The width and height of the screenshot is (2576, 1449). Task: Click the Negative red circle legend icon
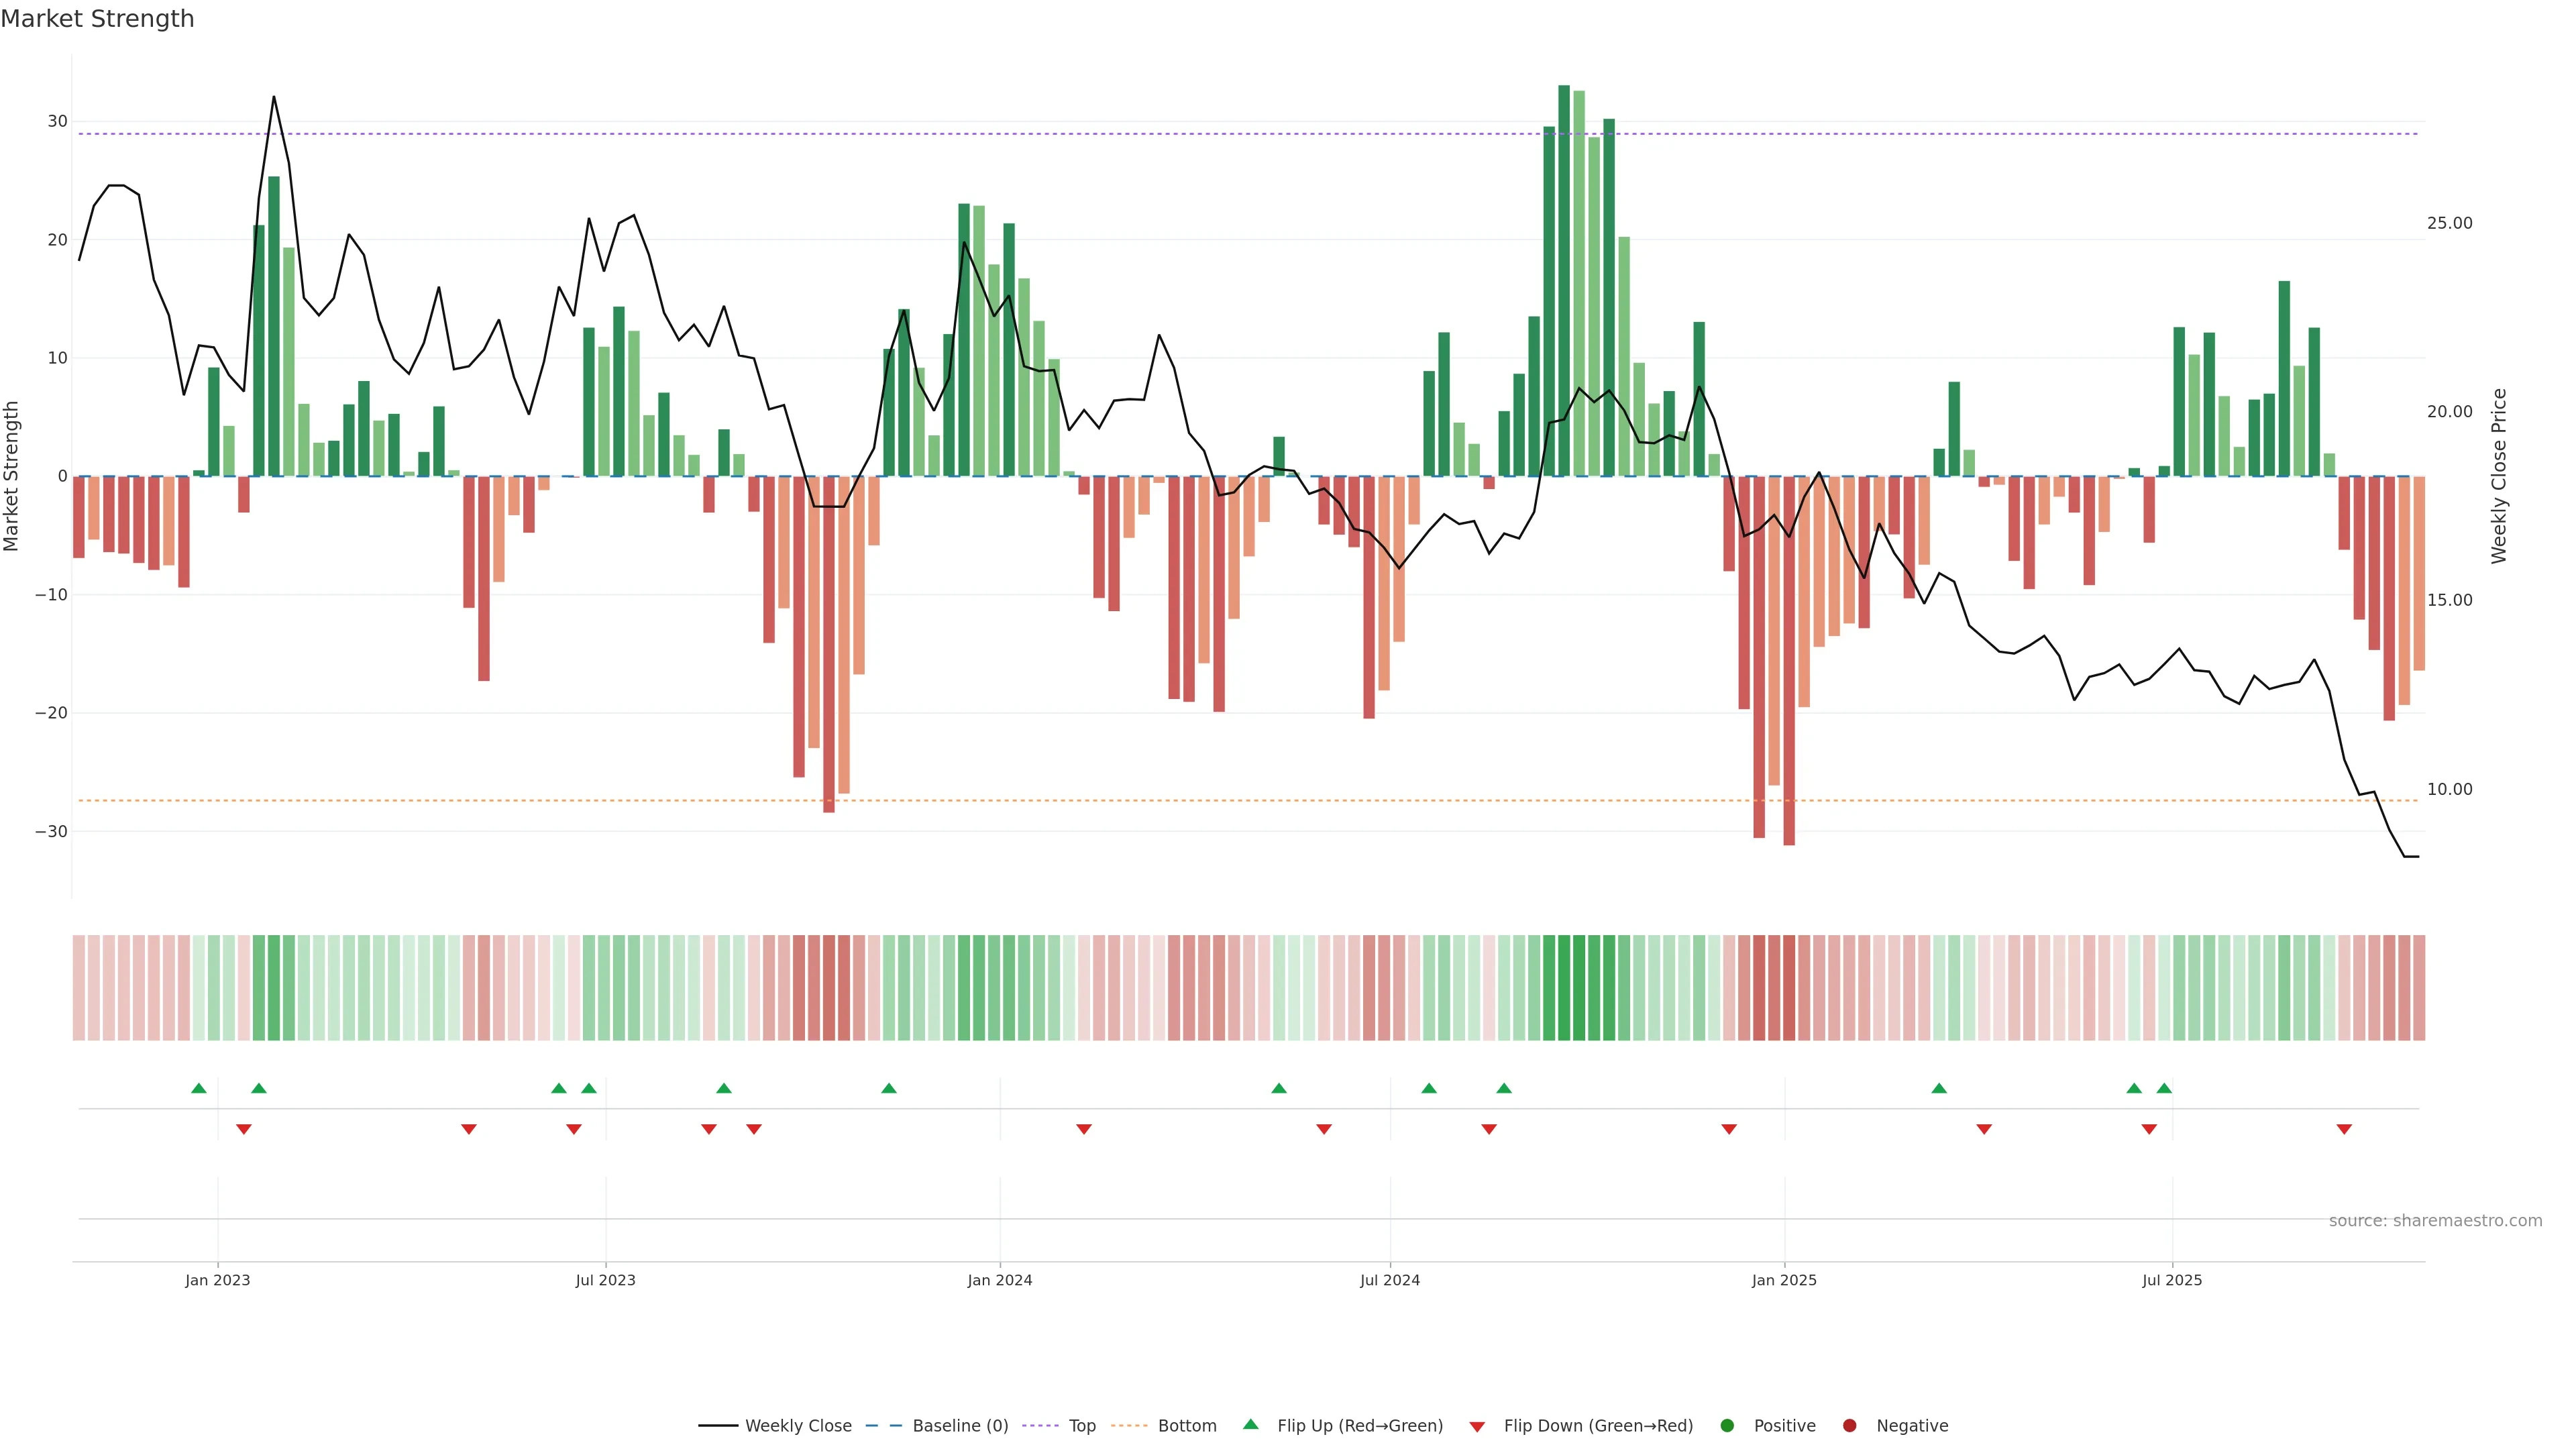click(x=1849, y=1426)
